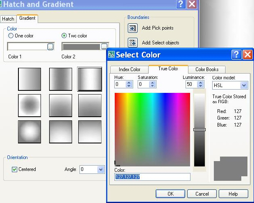
Task: Open the Color model HSL dropdown
Action: (244, 85)
